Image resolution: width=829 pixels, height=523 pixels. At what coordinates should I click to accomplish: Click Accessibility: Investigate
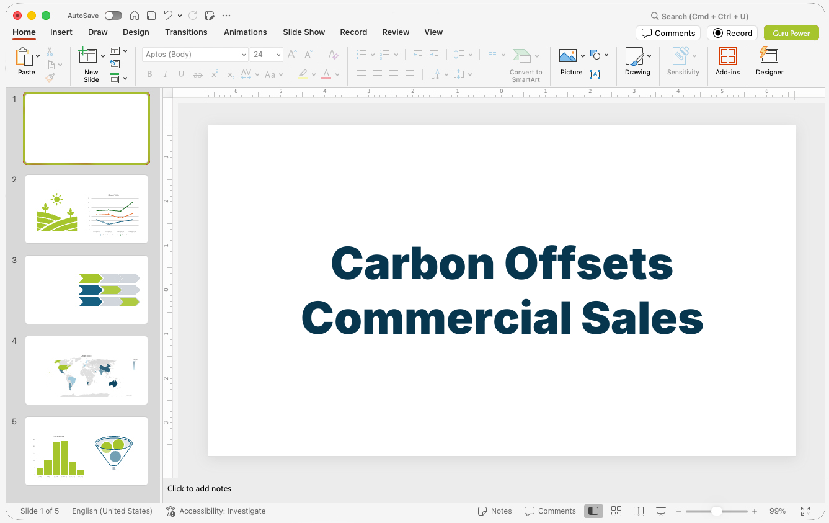point(216,511)
